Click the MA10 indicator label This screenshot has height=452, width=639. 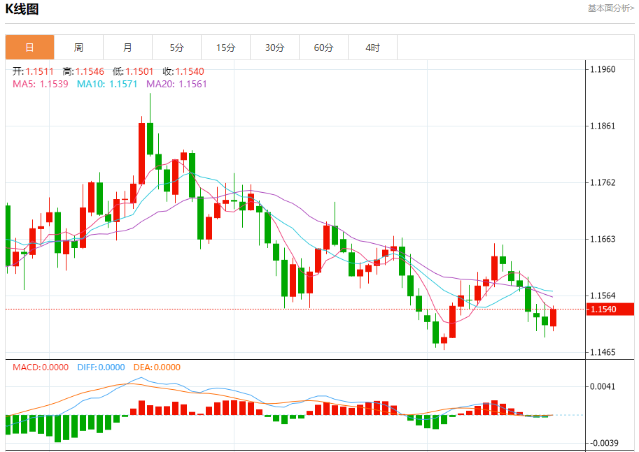click(x=107, y=85)
